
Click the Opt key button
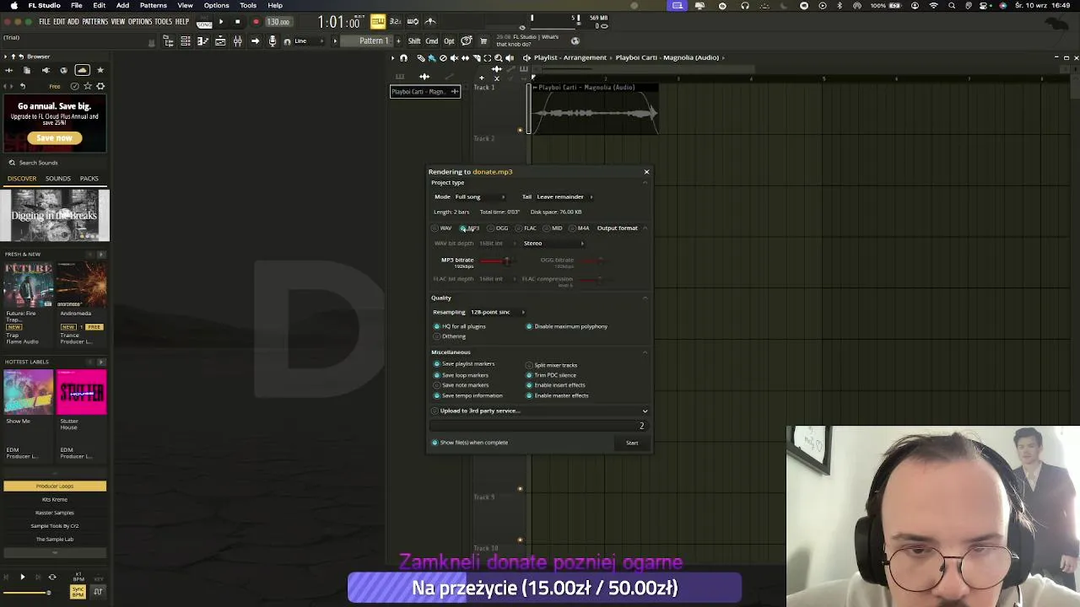(x=449, y=41)
